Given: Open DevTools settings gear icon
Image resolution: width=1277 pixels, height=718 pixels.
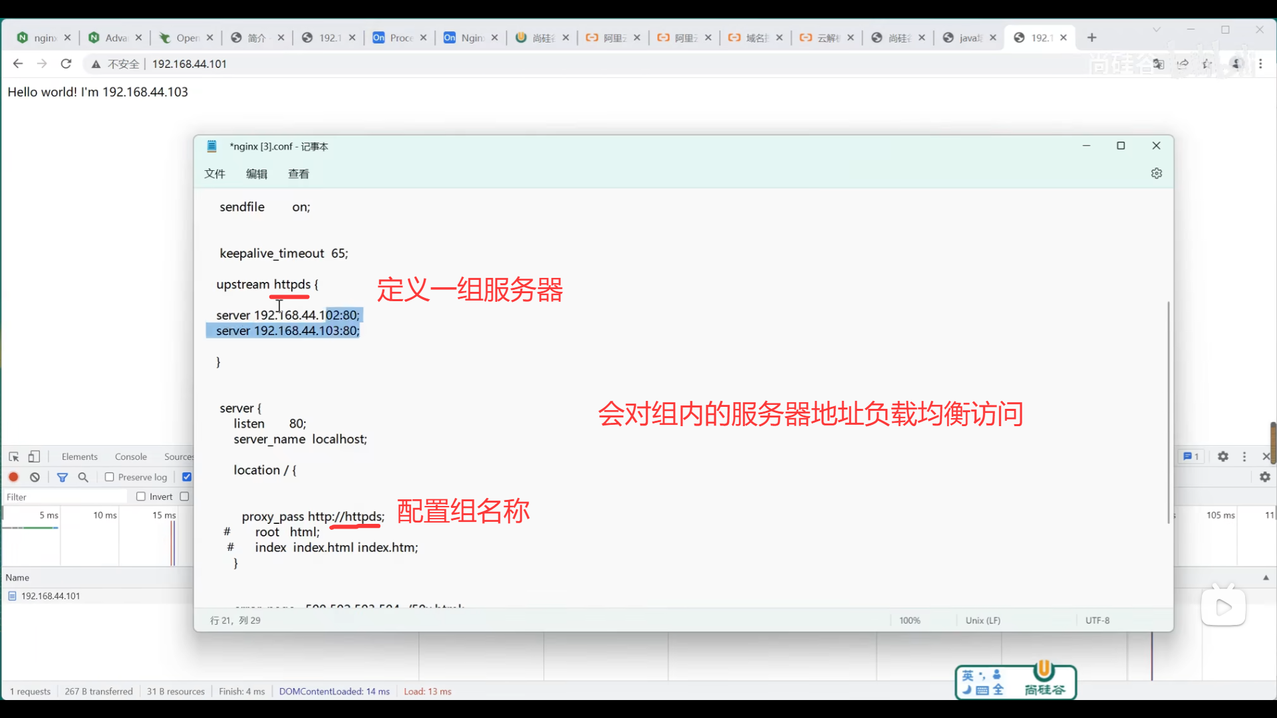Looking at the screenshot, I should pyautogui.click(x=1222, y=457).
